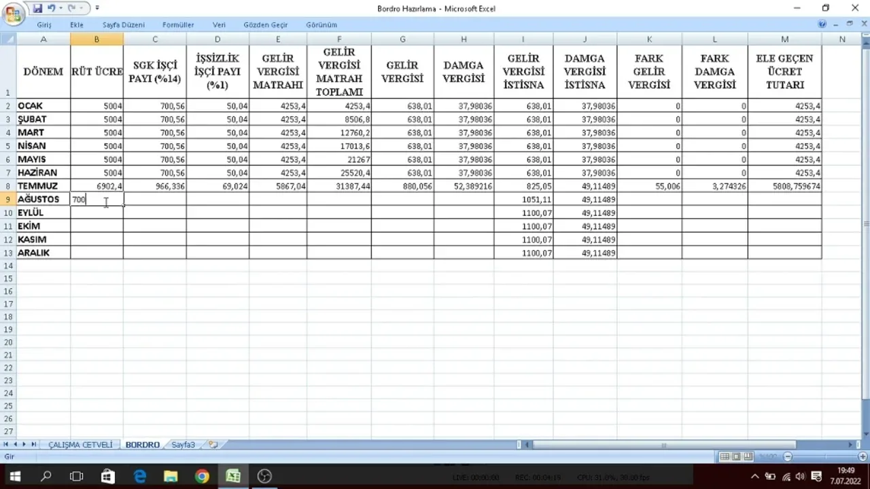Undo the last action
870x489 pixels.
click(52, 8)
